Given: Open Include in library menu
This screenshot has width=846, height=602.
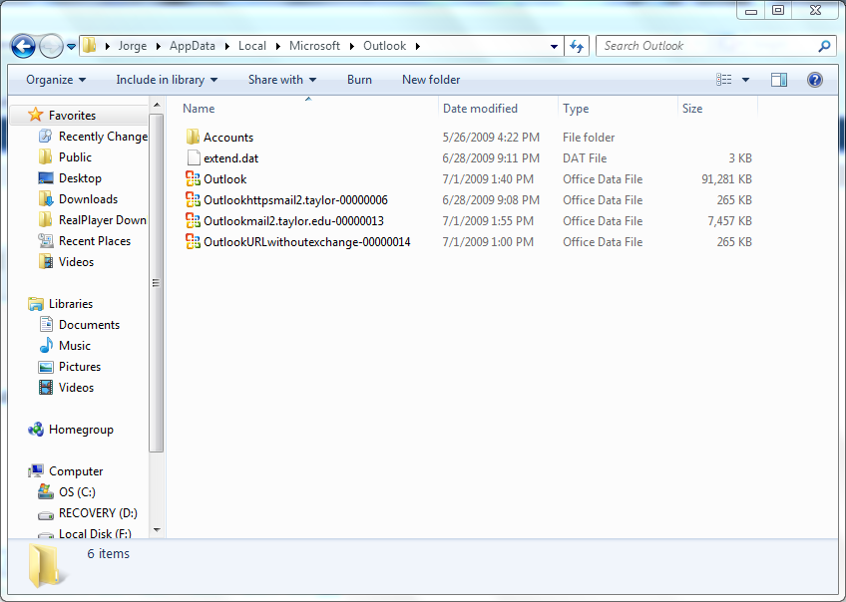Looking at the screenshot, I should (x=167, y=80).
